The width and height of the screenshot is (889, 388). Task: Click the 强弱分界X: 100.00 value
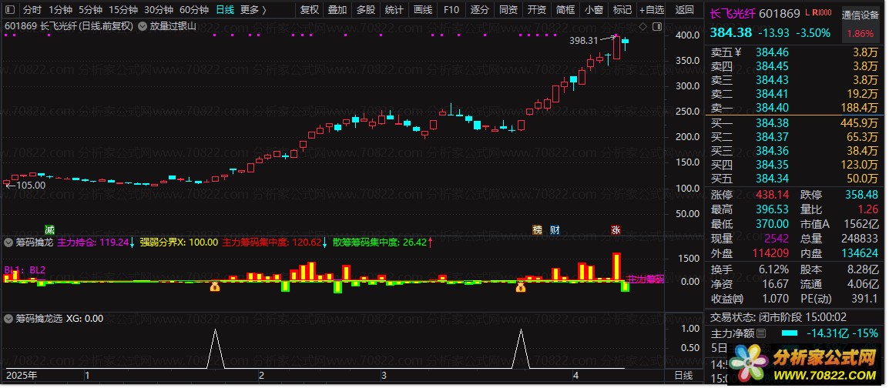point(179,242)
